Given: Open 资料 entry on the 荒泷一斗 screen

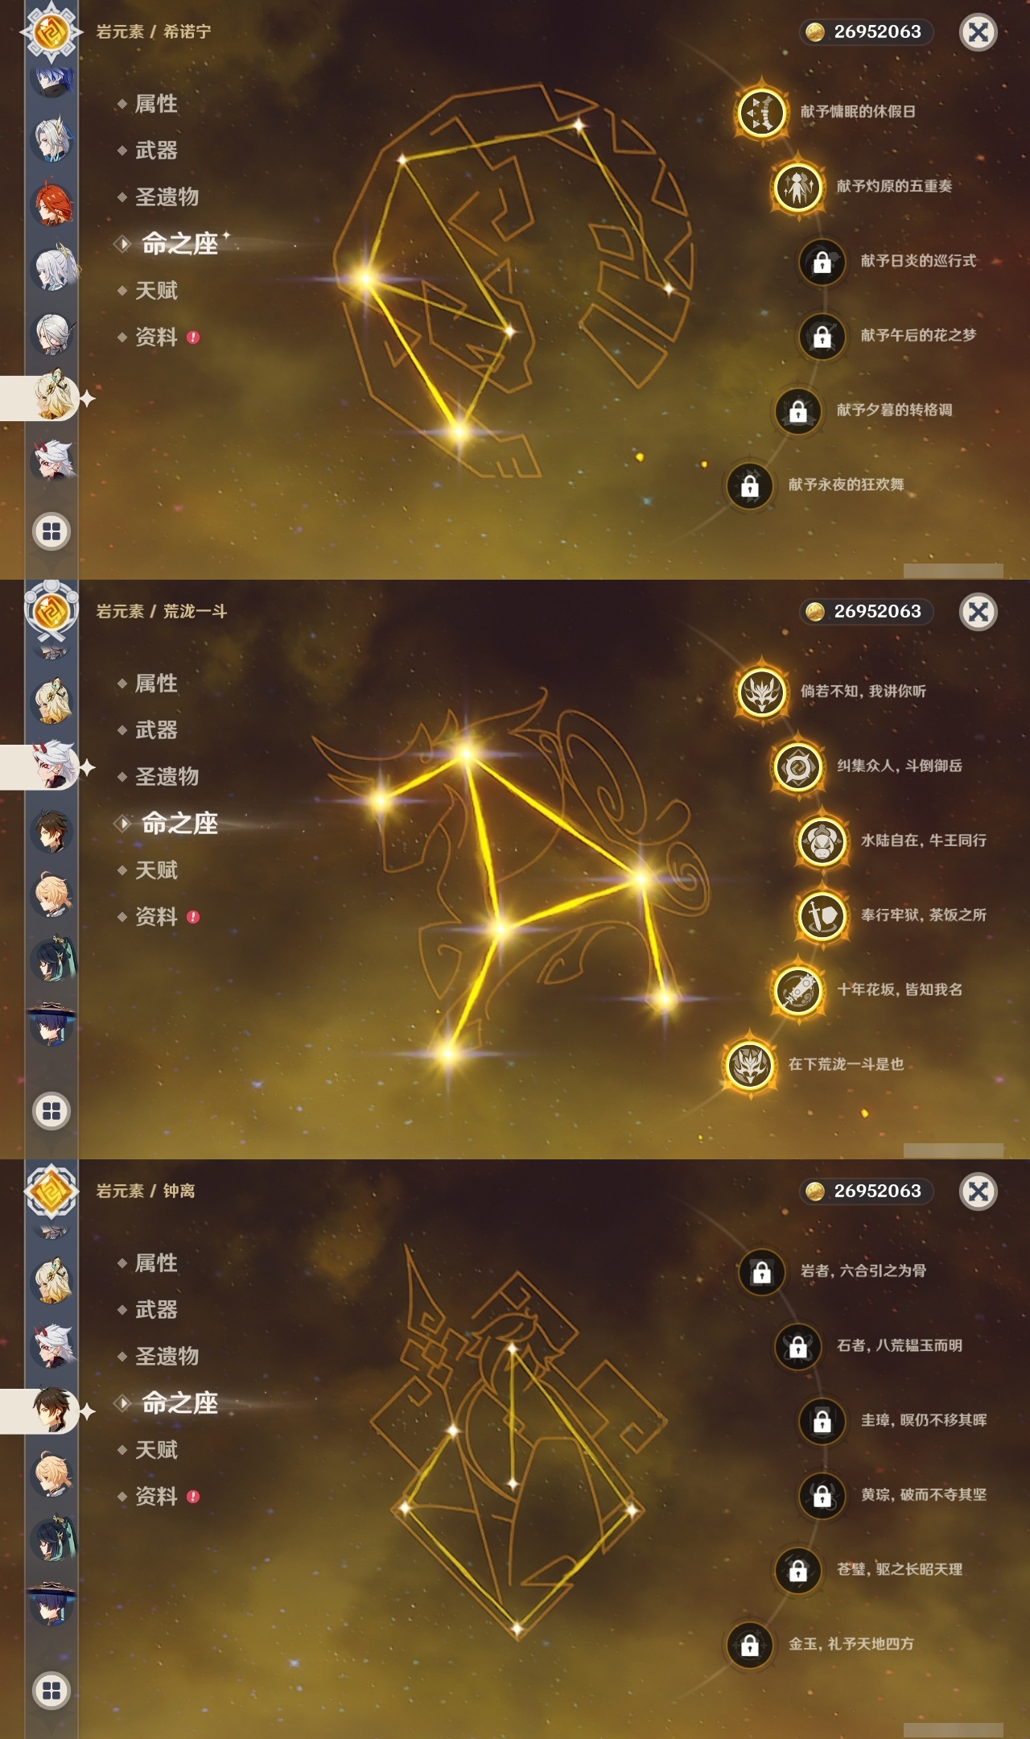Looking at the screenshot, I should tap(156, 917).
